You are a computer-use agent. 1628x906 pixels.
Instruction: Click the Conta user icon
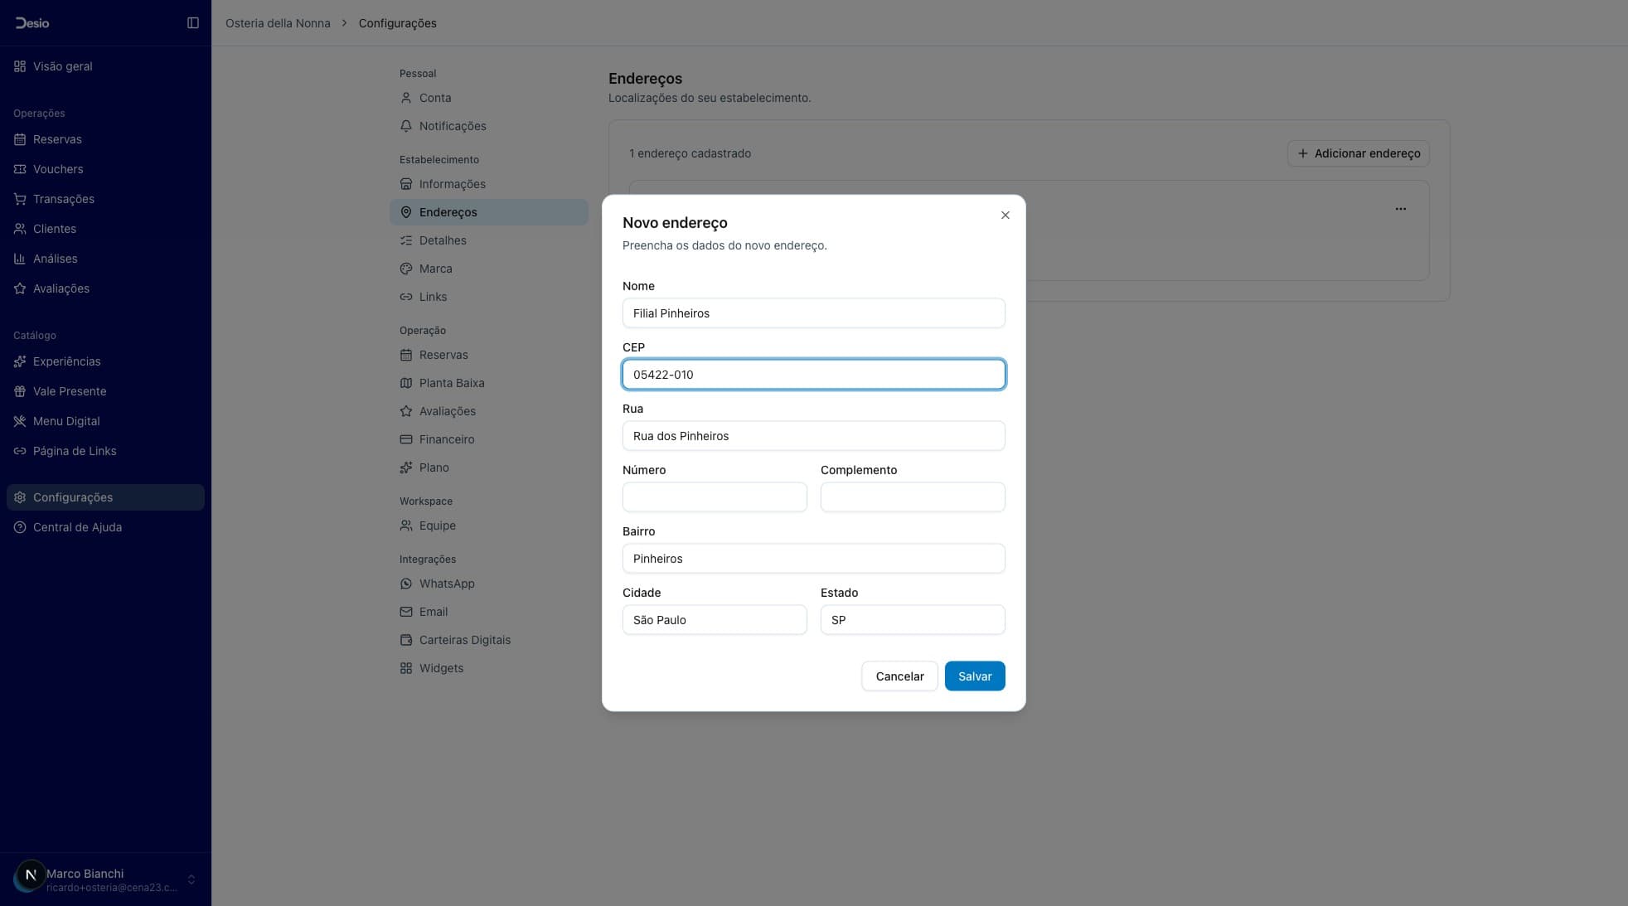coord(406,98)
